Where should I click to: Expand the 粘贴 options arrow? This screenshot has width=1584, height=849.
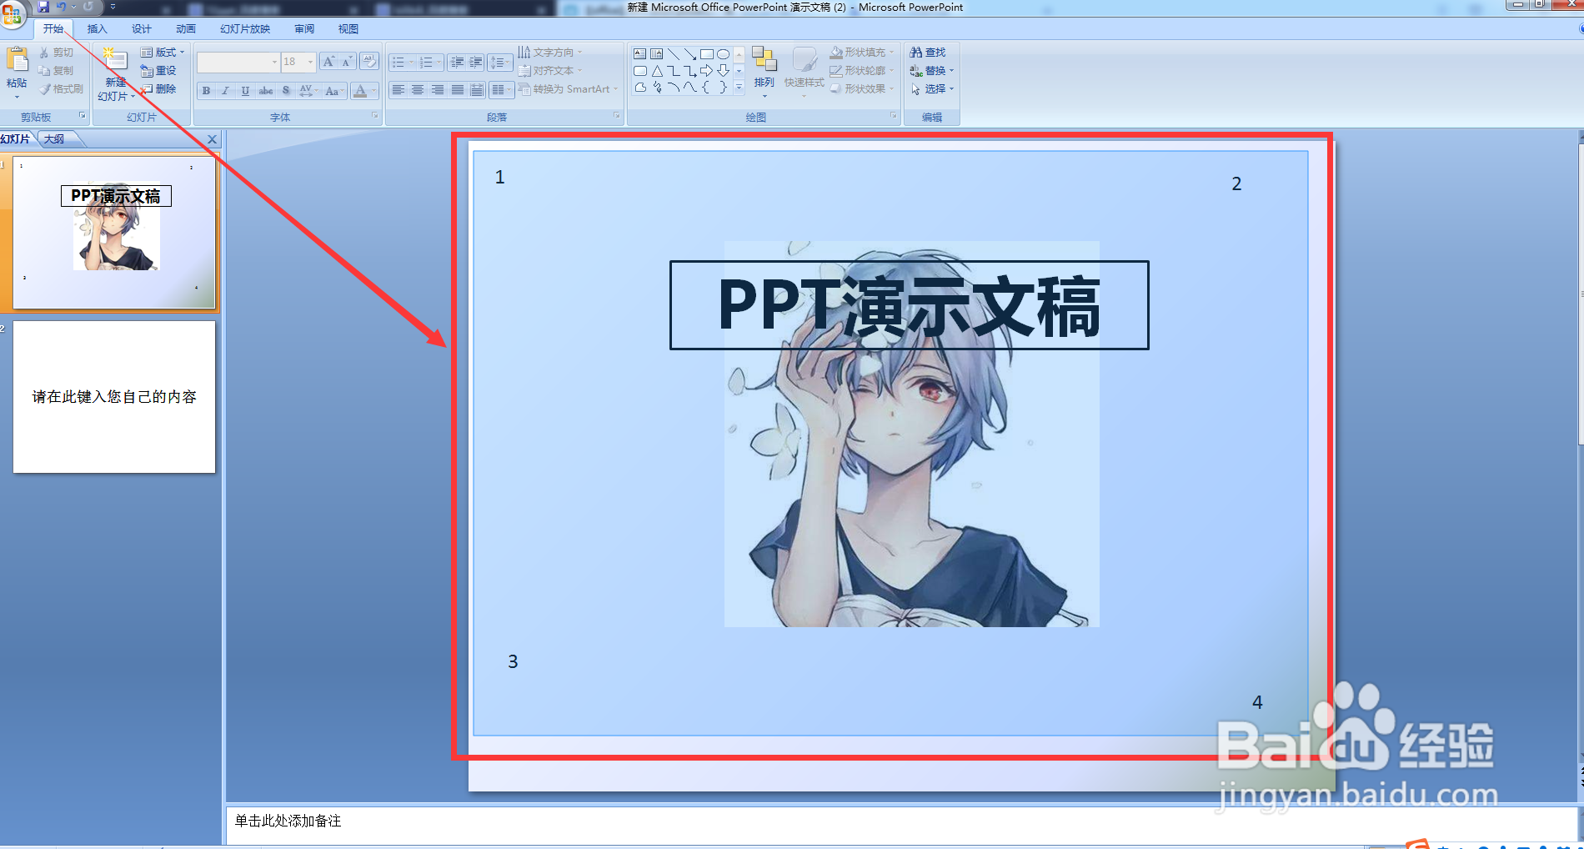(x=17, y=96)
